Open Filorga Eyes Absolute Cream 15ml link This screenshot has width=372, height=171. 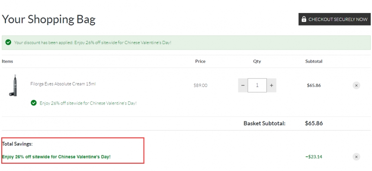[63, 84]
